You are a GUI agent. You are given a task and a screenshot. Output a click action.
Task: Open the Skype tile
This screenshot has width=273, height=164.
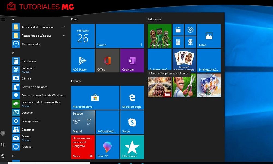(x=132, y=122)
